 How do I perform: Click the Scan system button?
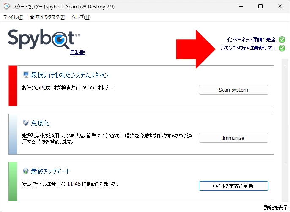point(233,90)
